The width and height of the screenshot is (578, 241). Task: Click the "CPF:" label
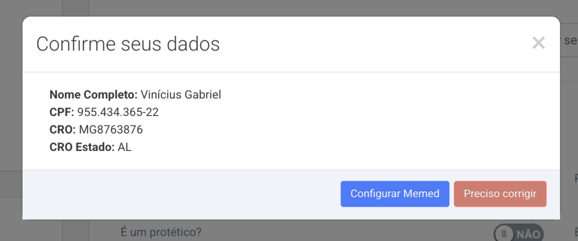[62, 112]
